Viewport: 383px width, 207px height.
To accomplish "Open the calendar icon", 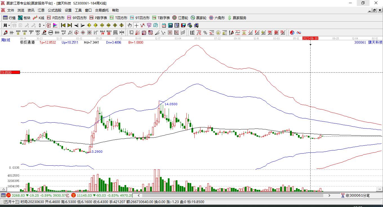I will pos(164,25).
